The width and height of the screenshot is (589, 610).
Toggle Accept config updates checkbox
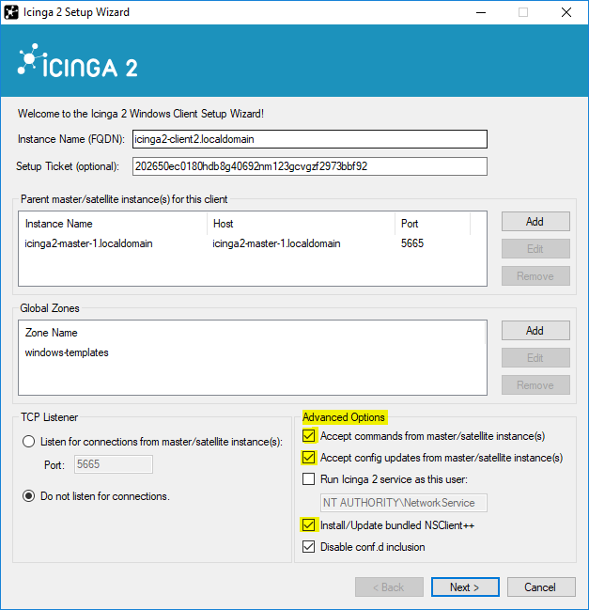pos(309,458)
